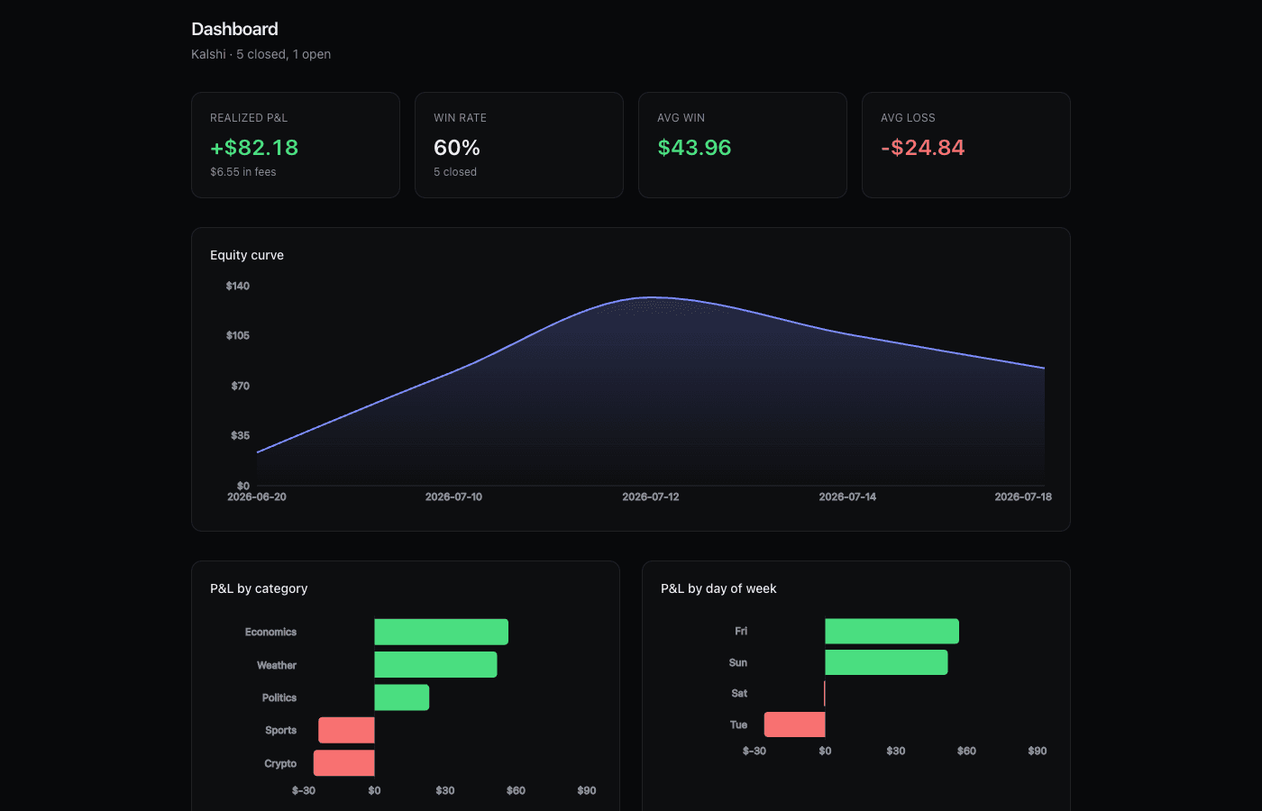Click the Fri day label

click(x=741, y=631)
